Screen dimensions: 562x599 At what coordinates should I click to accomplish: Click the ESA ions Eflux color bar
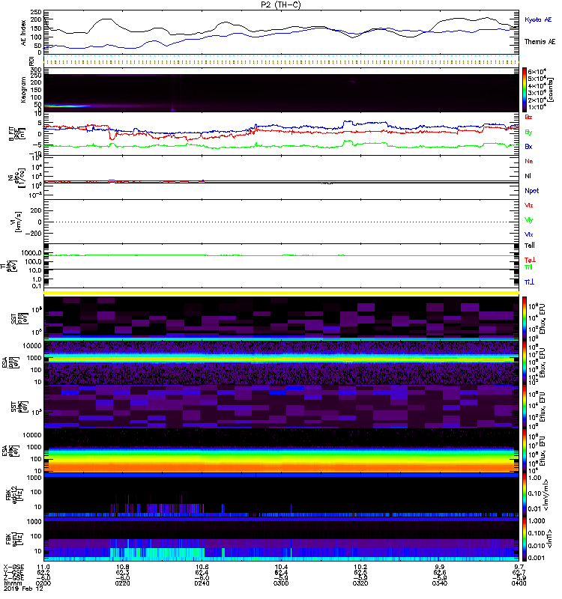pyautogui.click(x=525, y=362)
